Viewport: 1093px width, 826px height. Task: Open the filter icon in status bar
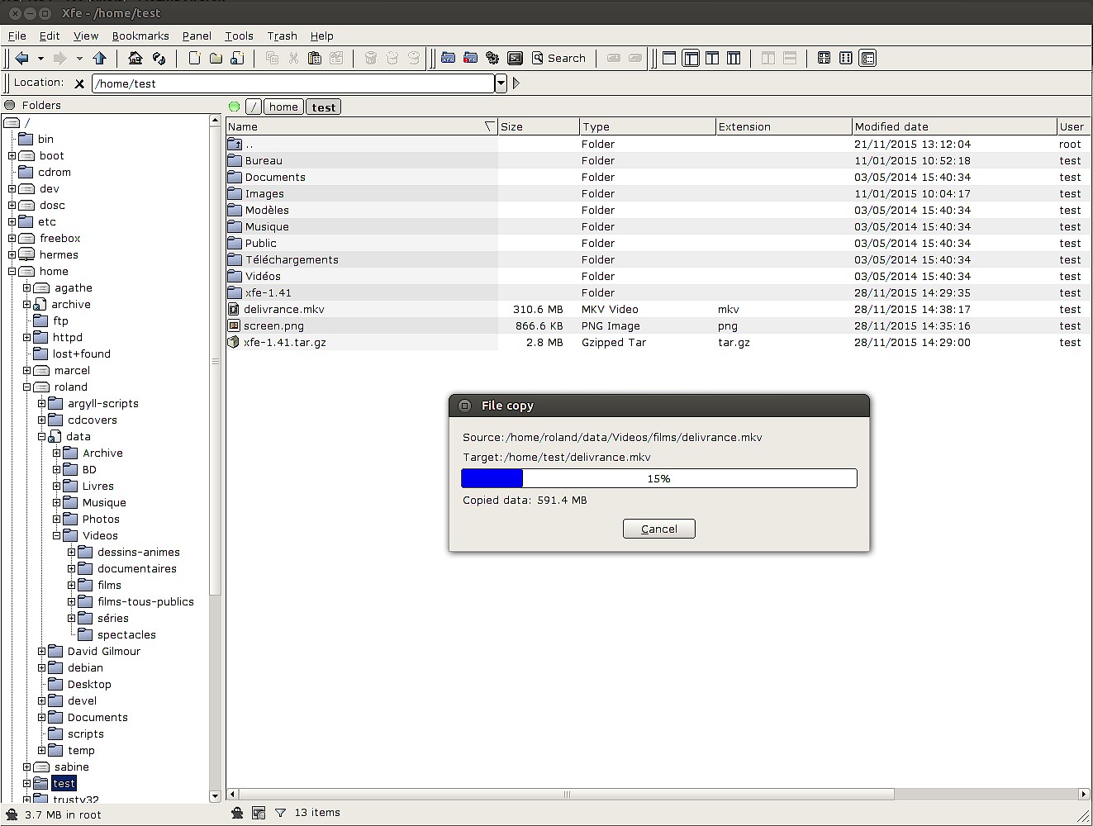(280, 813)
